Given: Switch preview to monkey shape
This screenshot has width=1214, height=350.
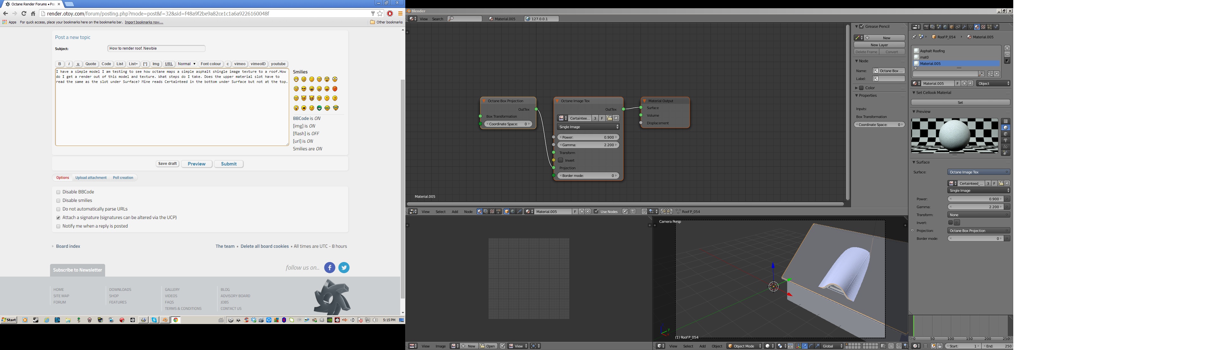Looking at the screenshot, I should pos(1006,141).
